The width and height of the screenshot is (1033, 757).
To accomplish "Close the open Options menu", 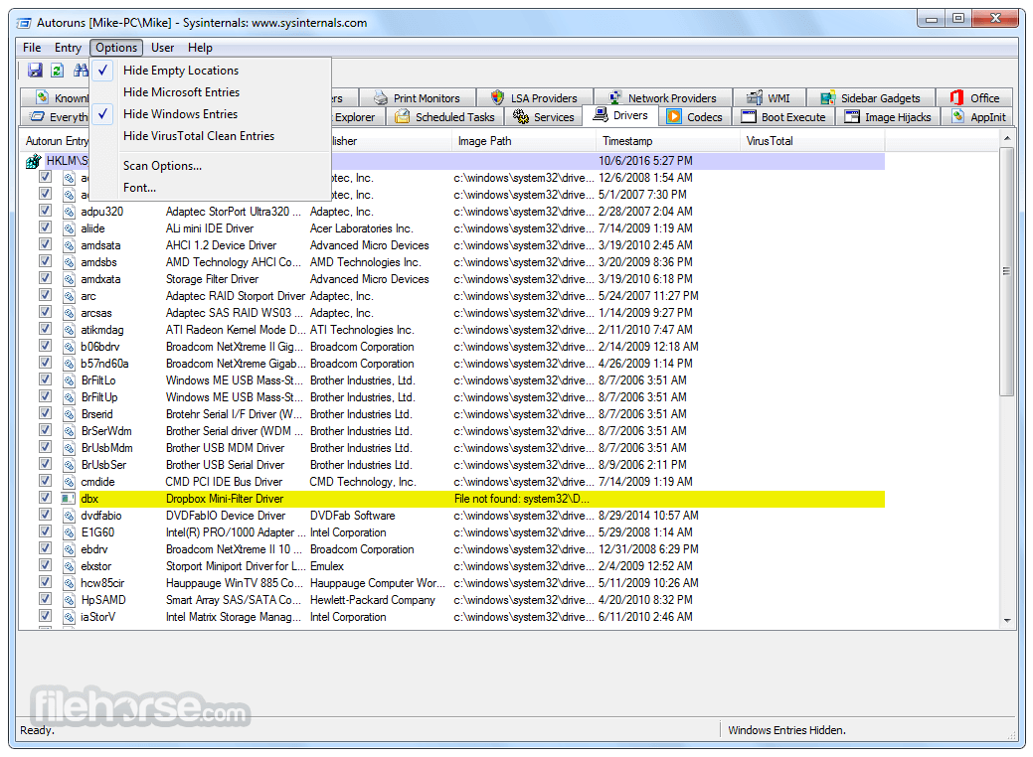I will (x=116, y=48).
